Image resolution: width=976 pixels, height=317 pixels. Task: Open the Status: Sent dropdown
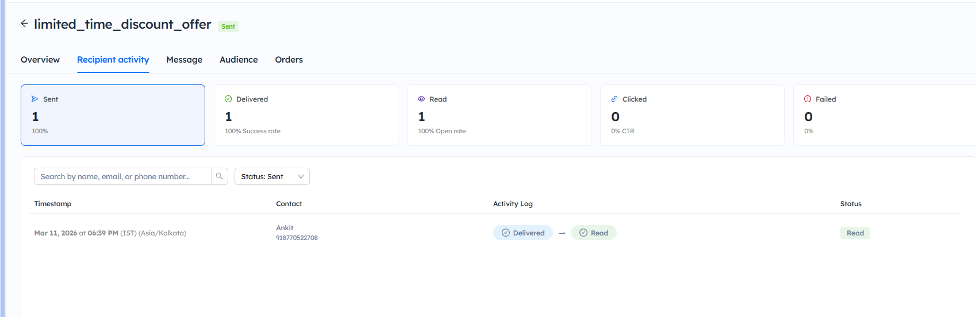pyautogui.click(x=271, y=176)
